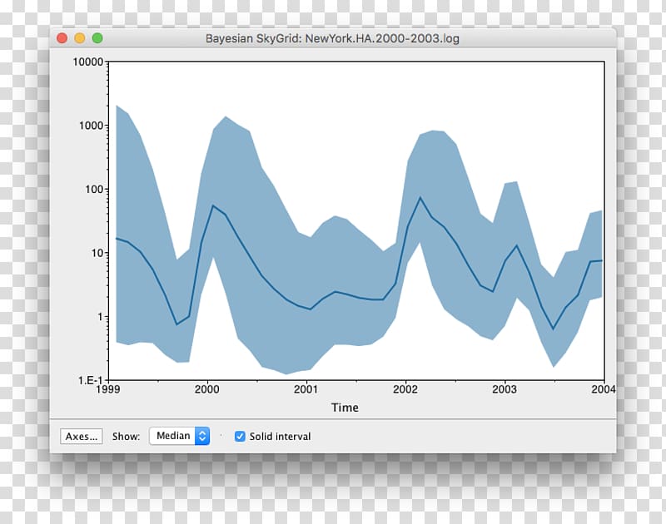
Task: Uncheck the Solid interval checkbox
Action: pos(240,436)
